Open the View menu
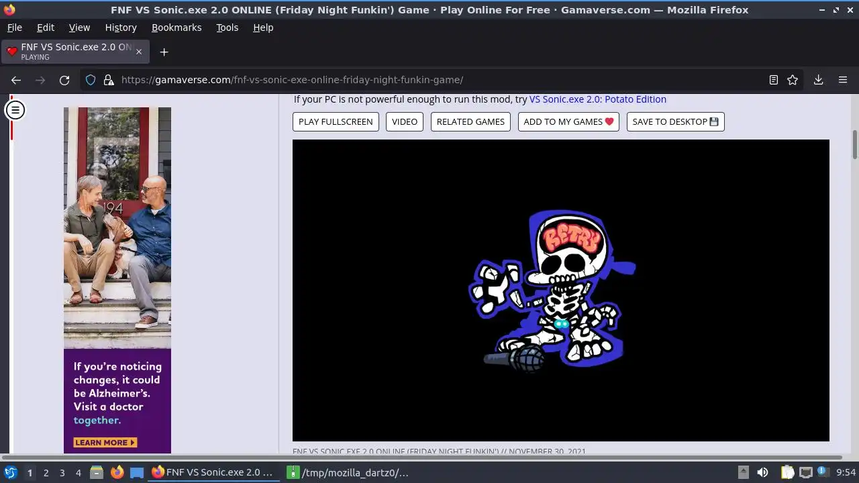The image size is (859, 483). 79,28
